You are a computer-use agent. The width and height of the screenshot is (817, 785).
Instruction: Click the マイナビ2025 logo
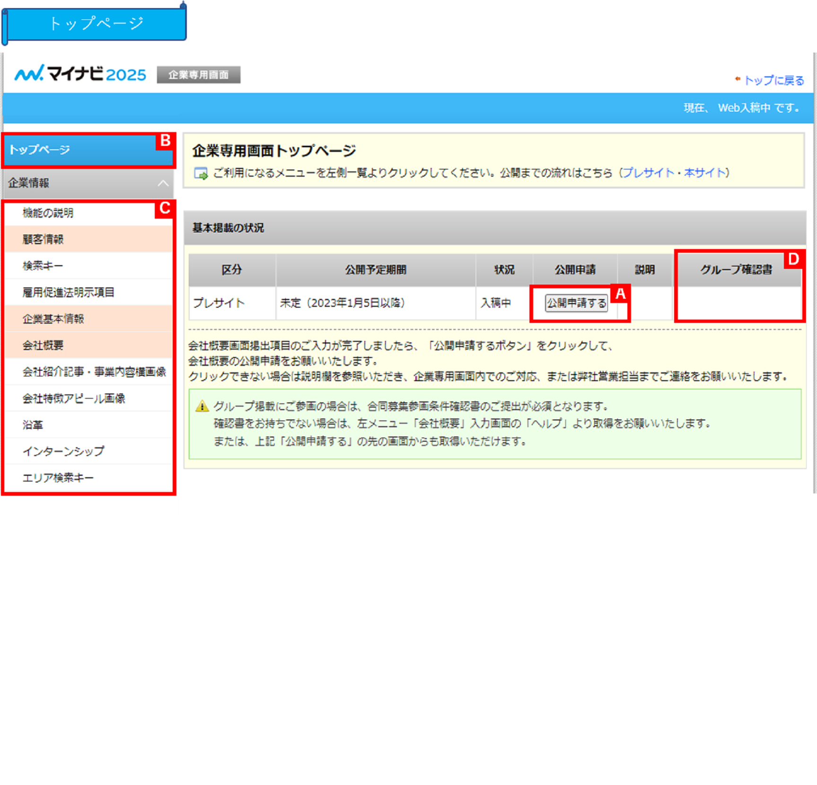click(80, 74)
